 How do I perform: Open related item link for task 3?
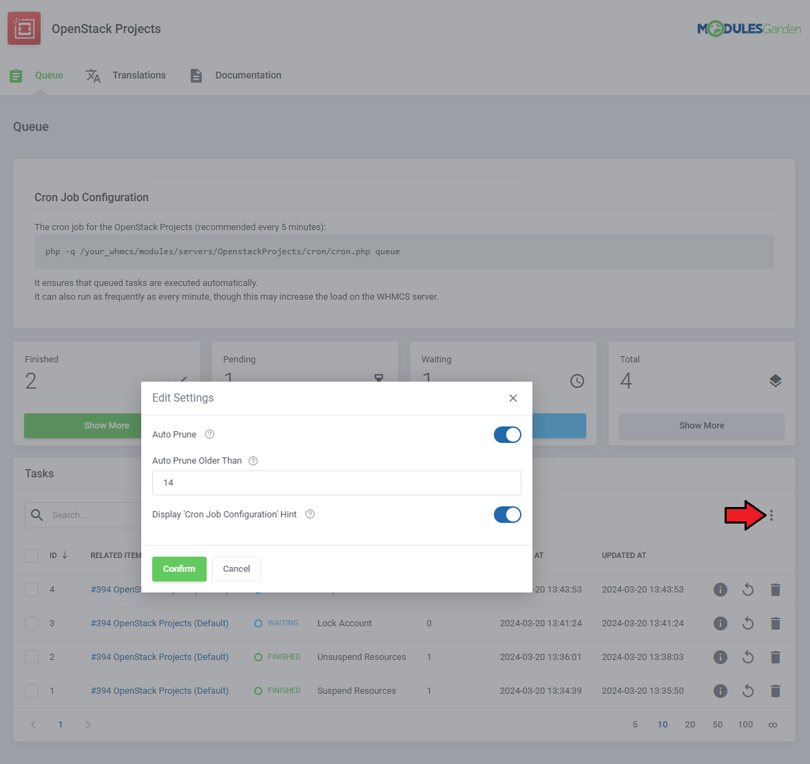(x=160, y=623)
